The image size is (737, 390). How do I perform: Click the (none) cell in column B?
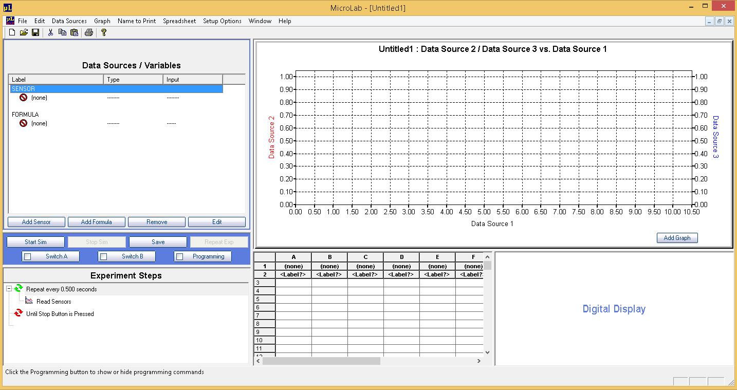(329, 266)
